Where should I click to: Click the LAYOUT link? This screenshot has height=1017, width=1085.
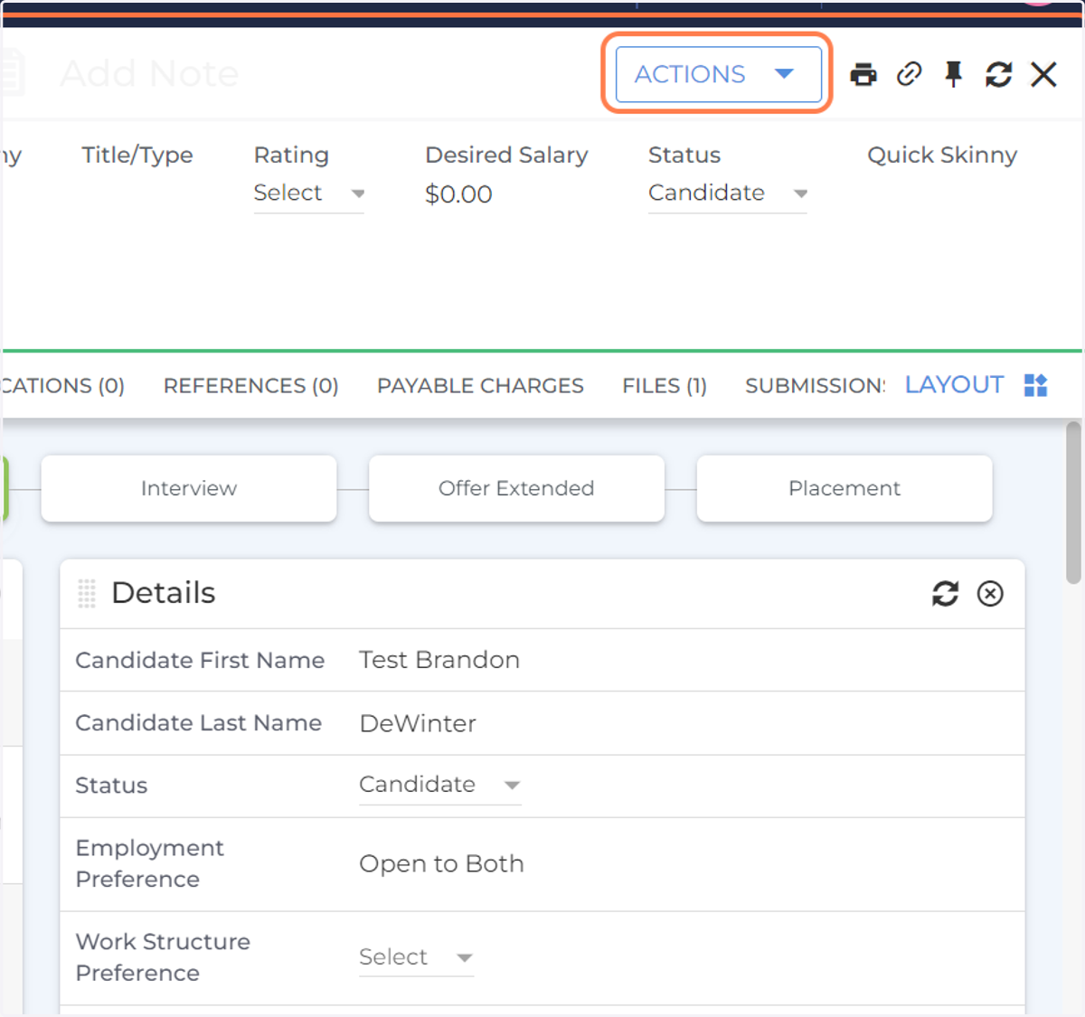954,385
